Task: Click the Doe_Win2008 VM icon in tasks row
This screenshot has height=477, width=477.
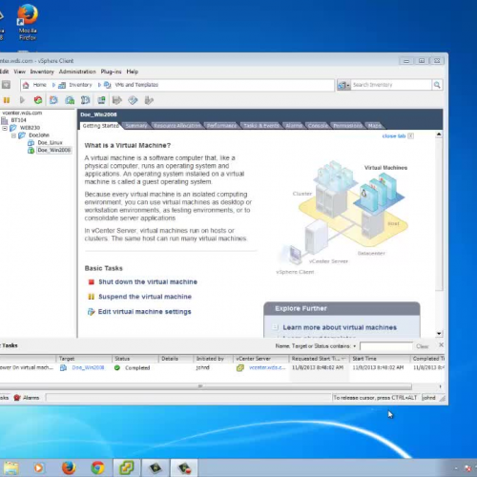Action: click(64, 368)
